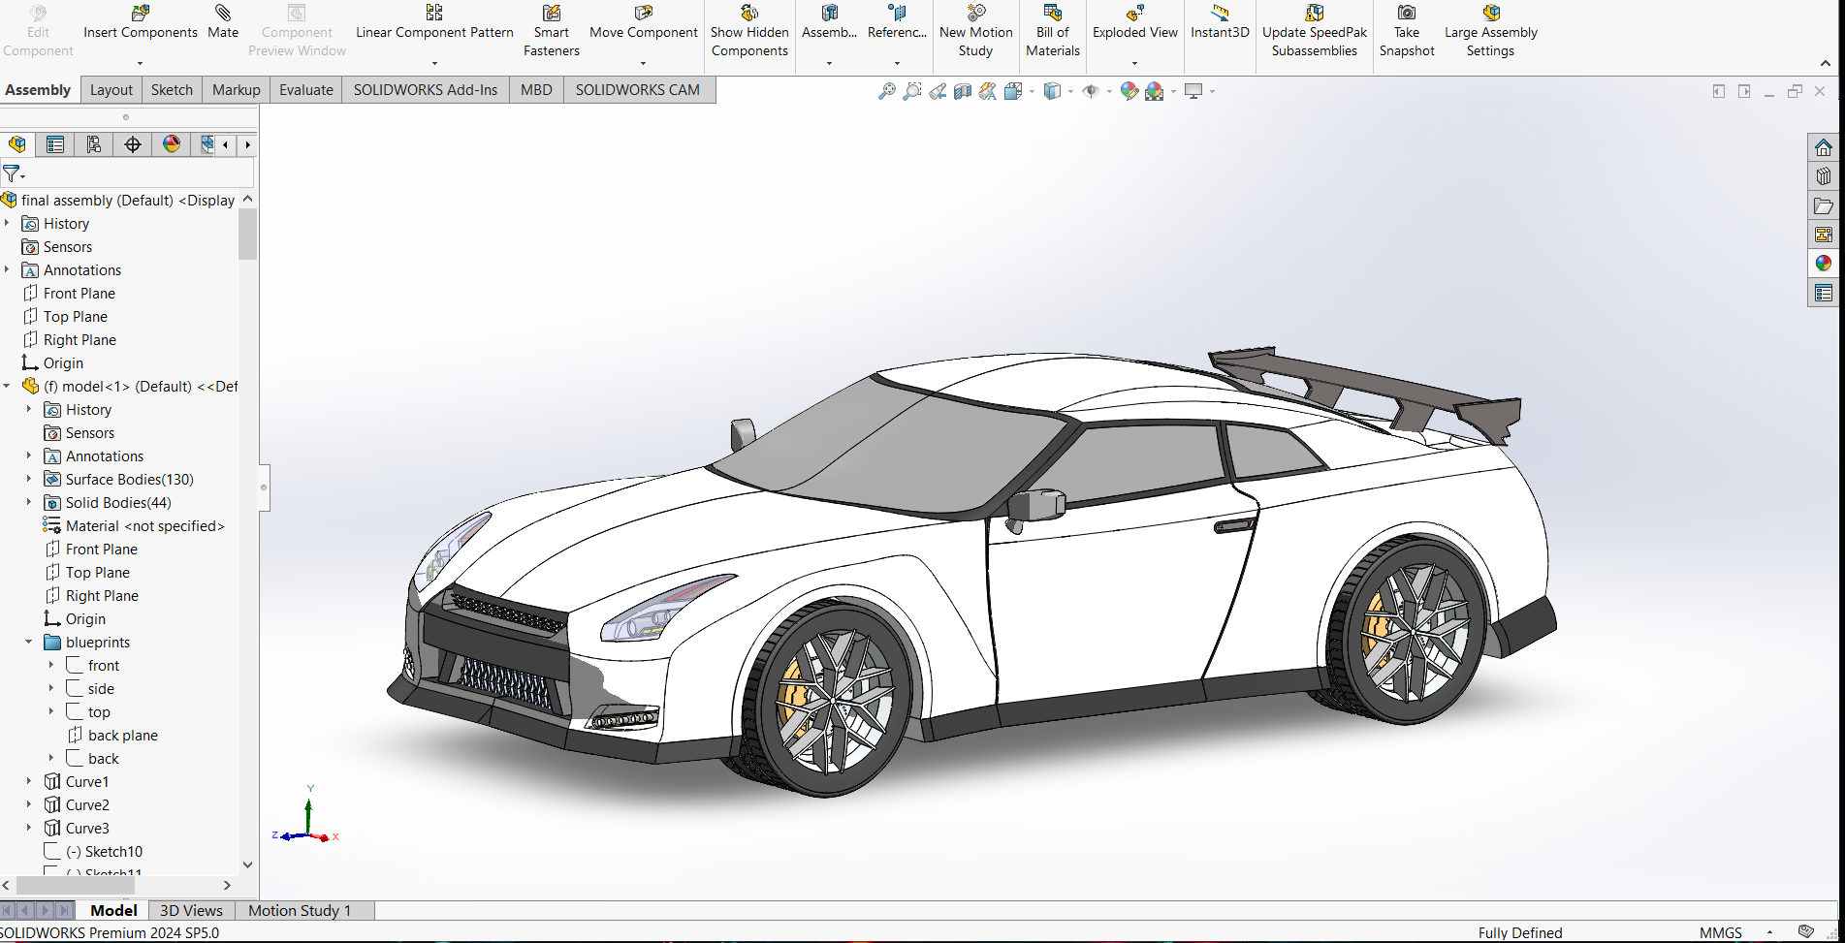Expand Surface Bodies(130) in the tree
This screenshot has width=1845, height=943.
click(x=28, y=479)
